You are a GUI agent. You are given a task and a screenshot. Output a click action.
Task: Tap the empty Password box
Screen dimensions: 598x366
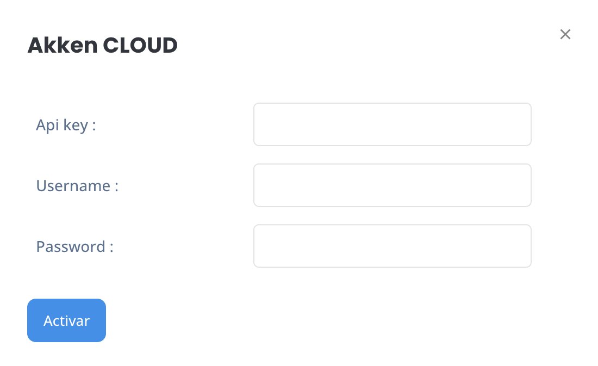[x=393, y=246]
